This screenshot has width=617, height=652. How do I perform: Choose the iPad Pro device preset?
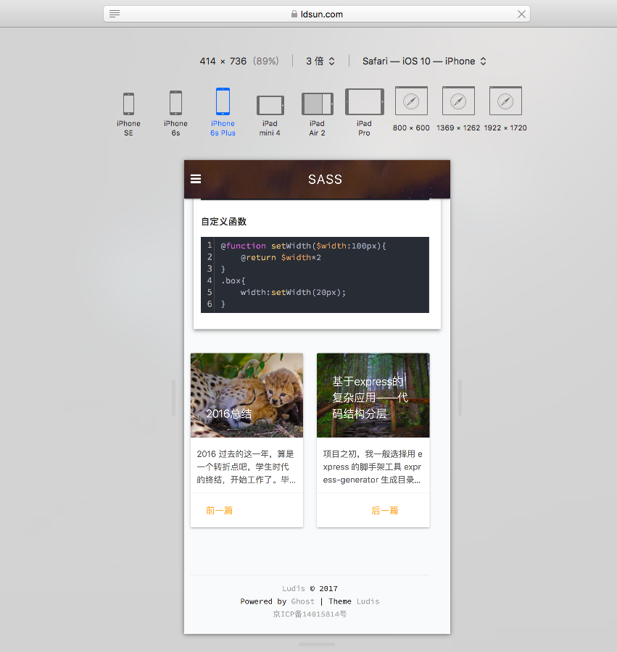coord(364,102)
